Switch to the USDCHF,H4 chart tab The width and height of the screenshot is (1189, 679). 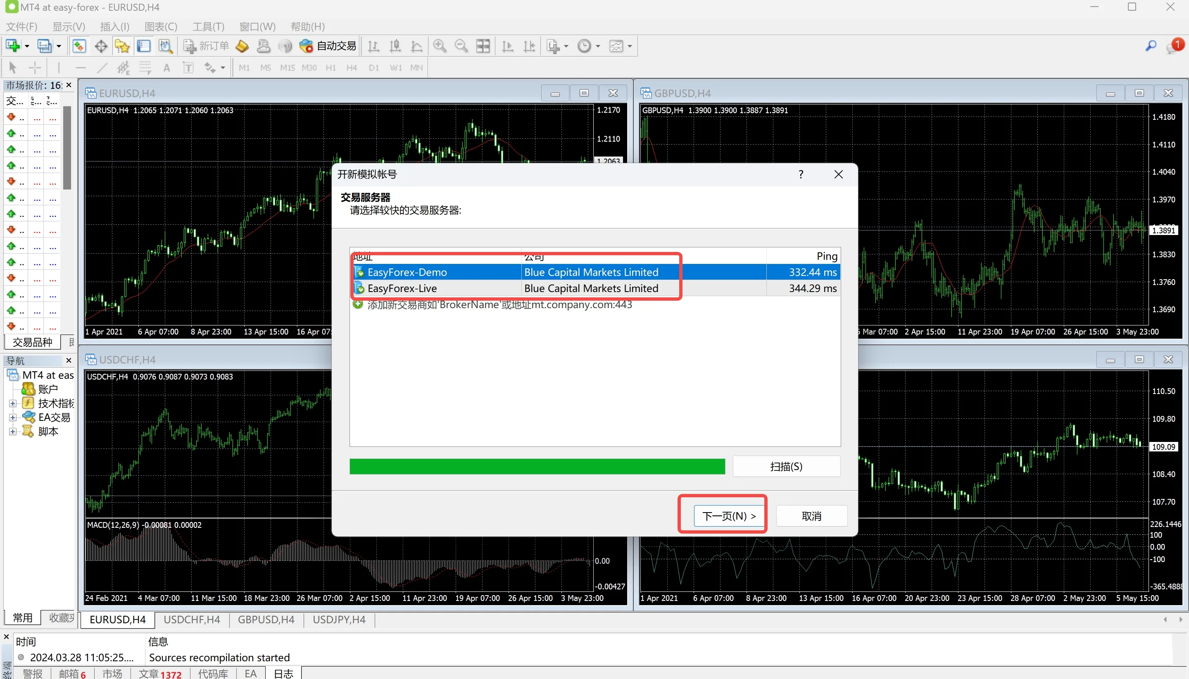[x=192, y=620]
